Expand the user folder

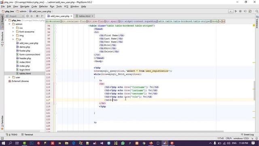(x=10, y=77)
